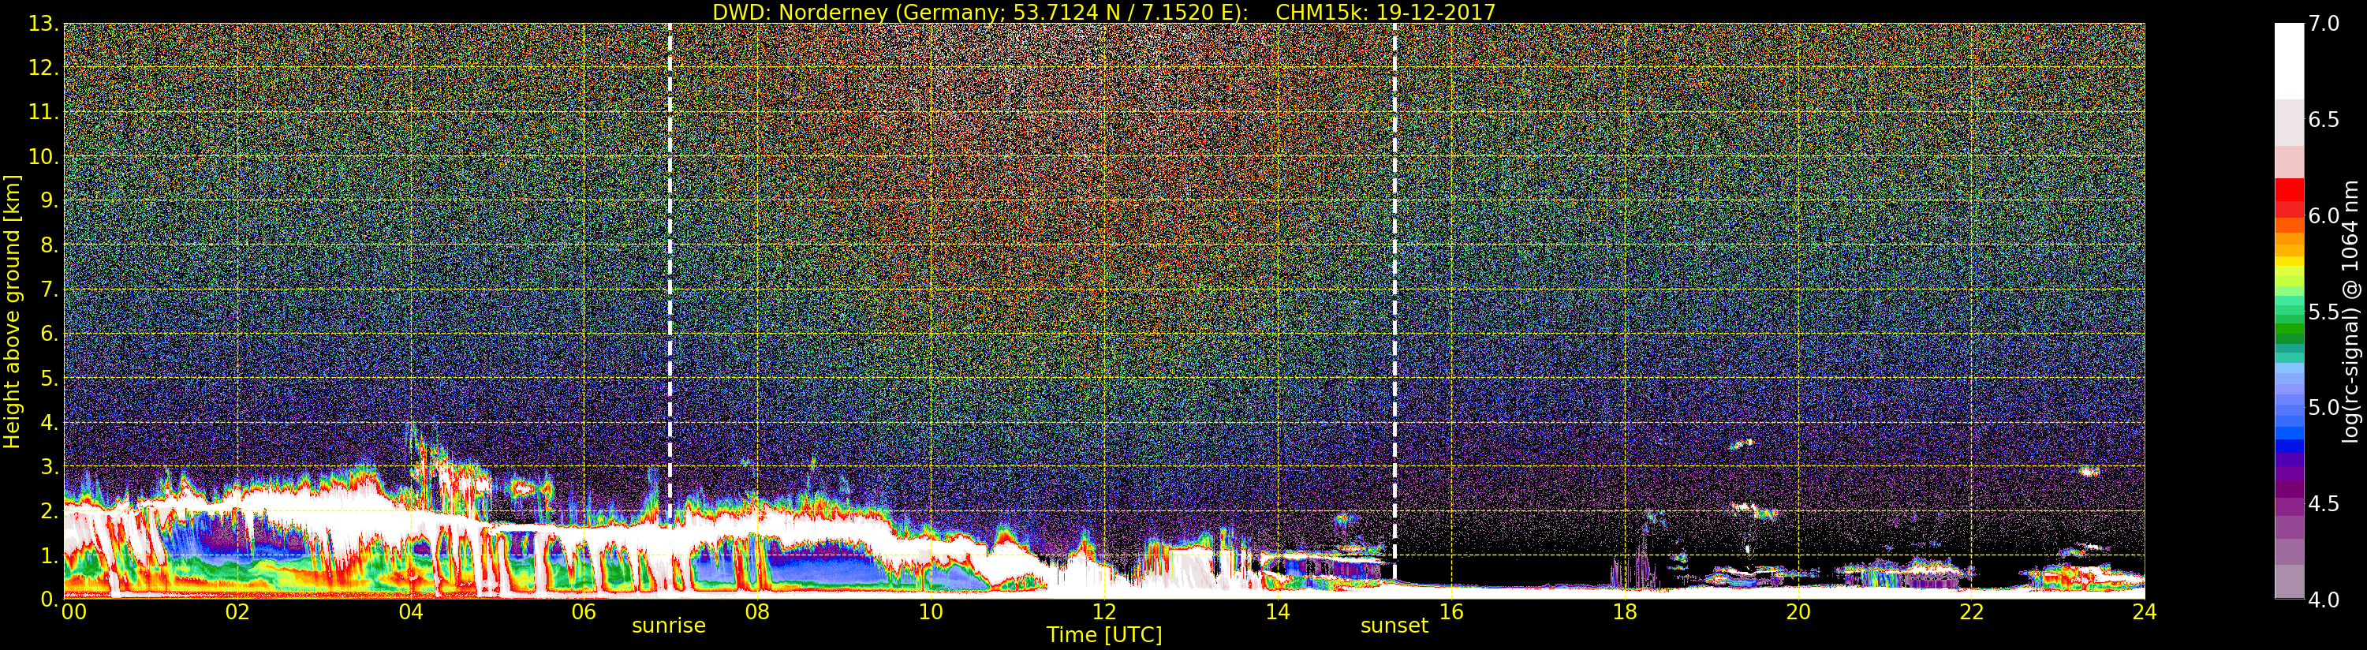Click the height axis tick '10.'
Viewport: 2367px width, 650px height.
click(x=43, y=156)
